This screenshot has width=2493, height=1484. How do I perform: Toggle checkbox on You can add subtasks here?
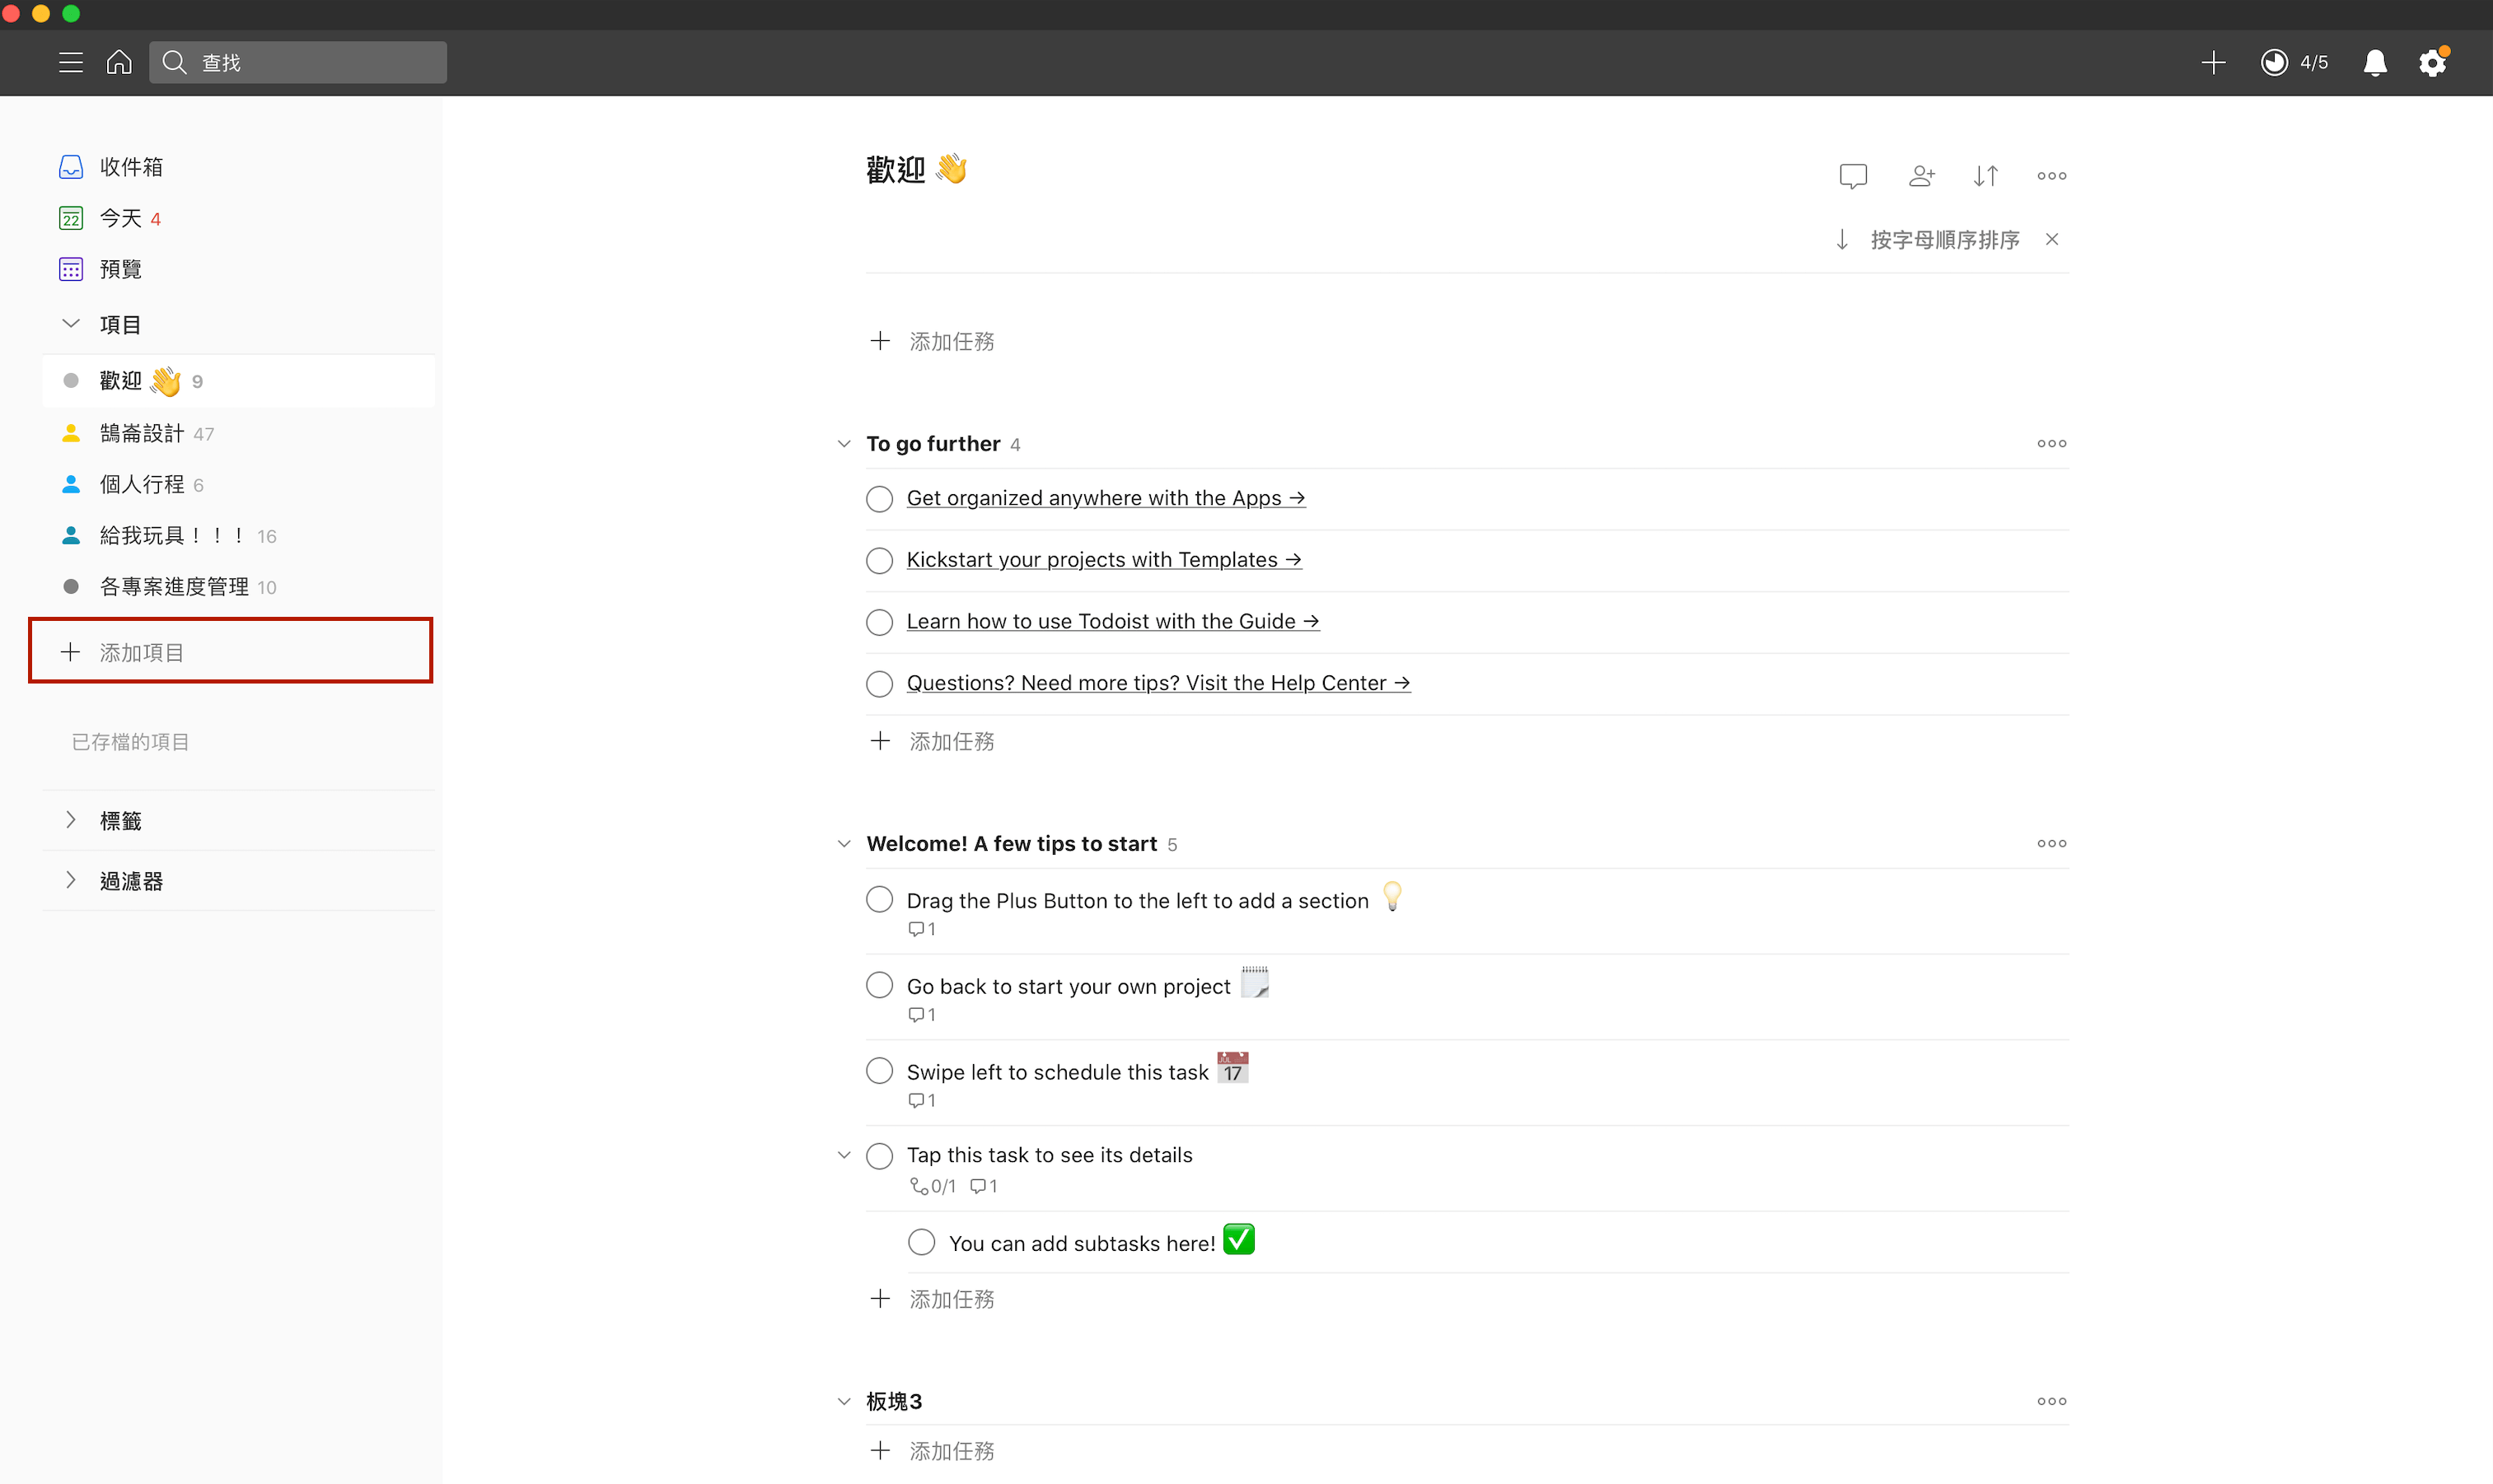tap(922, 1244)
